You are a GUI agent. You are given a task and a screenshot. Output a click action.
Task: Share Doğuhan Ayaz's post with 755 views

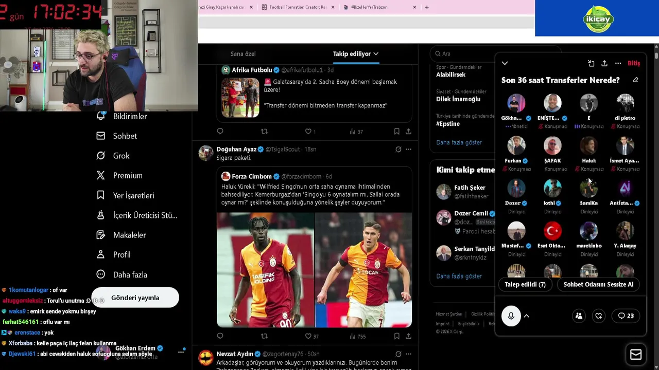(x=408, y=336)
